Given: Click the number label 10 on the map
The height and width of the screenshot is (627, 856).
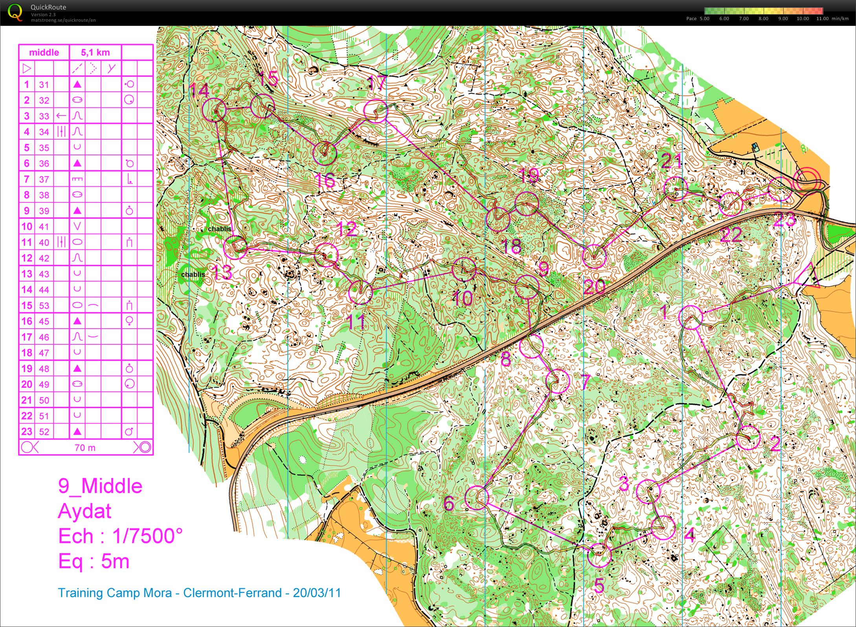Looking at the screenshot, I should (463, 298).
